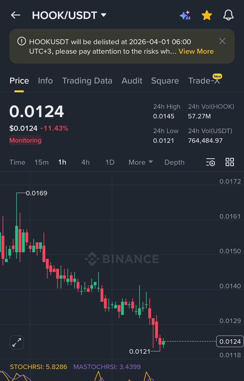Dismiss the delisting notice banner
The width and height of the screenshot is (244, 381).
coord(222,41)
